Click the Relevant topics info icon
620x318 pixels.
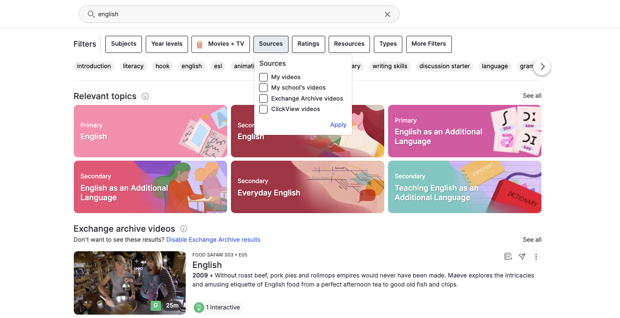[145, 96]
